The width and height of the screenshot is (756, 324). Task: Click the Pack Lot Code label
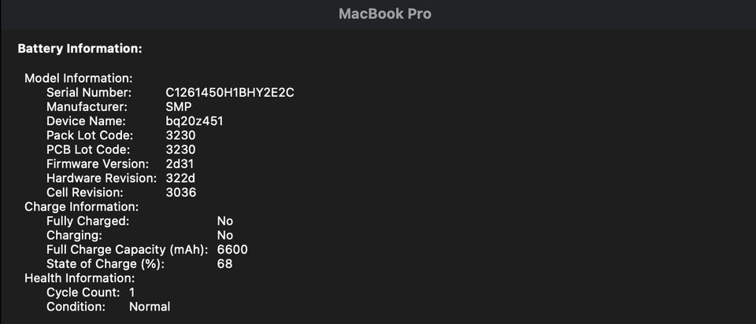pos(88,135)
